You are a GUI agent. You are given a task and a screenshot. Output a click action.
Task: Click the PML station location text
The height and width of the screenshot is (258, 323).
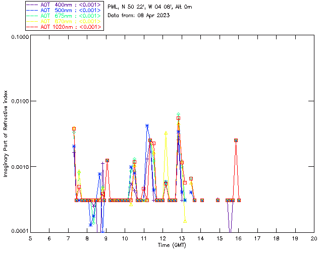pyautogui.click(x=150, y=7)
